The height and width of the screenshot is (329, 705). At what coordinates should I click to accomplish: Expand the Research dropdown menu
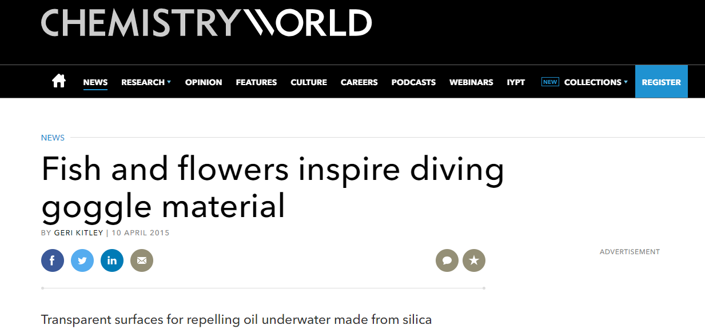click(146, 82)
